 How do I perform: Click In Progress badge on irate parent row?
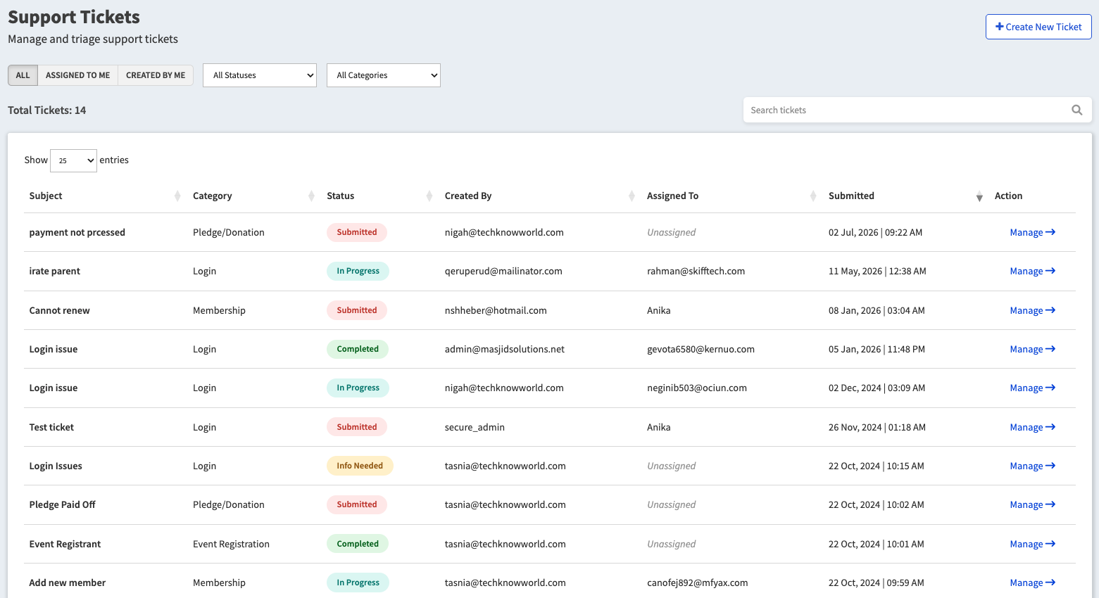[358, 271]
